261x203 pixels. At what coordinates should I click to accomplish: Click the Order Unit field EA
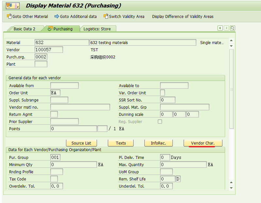[x=55, y=93]
